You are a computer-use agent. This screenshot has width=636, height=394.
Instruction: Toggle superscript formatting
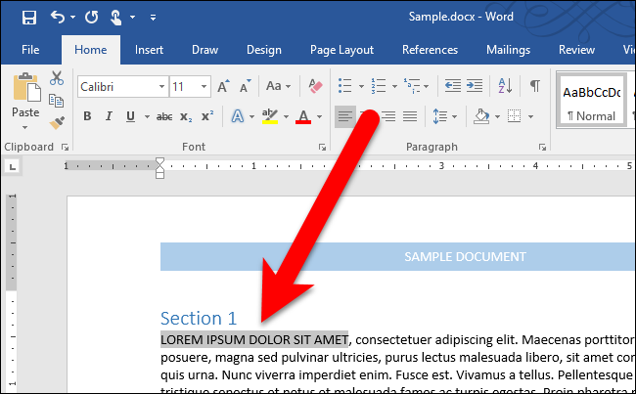[x=207, y=116]
